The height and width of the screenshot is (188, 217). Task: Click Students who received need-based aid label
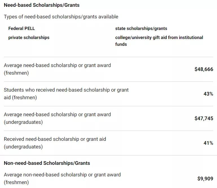pyautogui.click(x=66, y=94)
